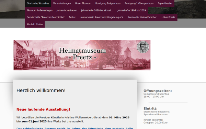
Task: Click the round seal emblem in the banner
Action: click(x=143, y=47)
